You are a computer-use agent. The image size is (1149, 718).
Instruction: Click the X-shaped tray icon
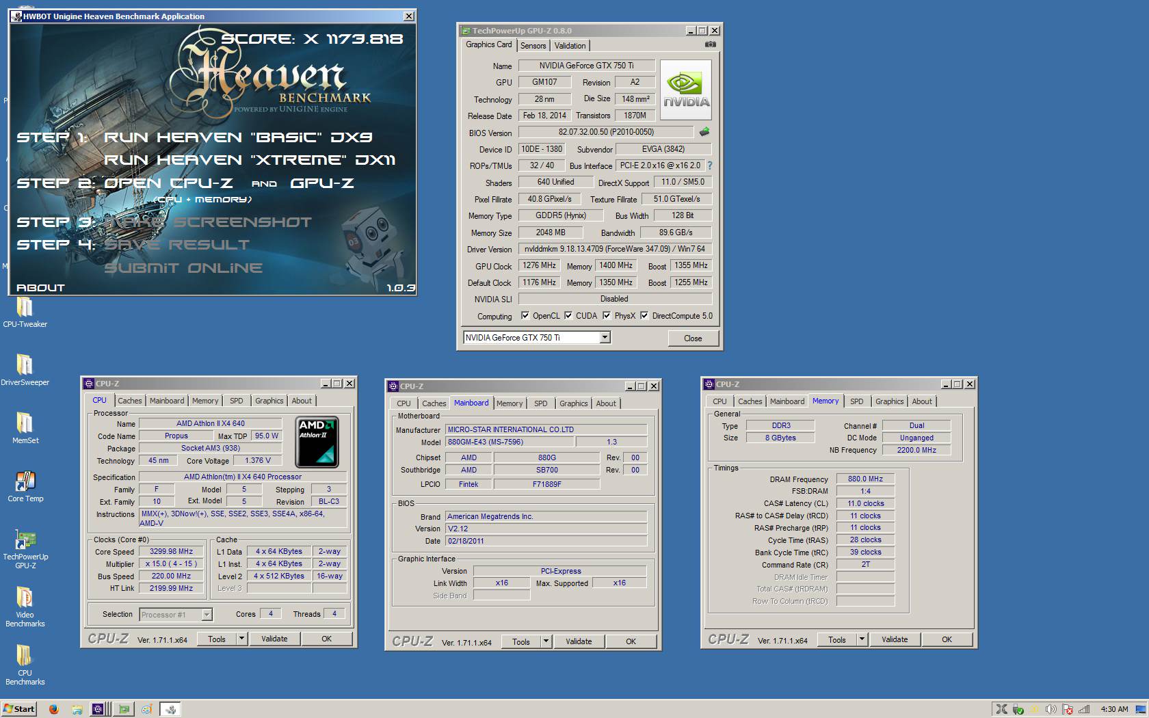[1001, 709]
